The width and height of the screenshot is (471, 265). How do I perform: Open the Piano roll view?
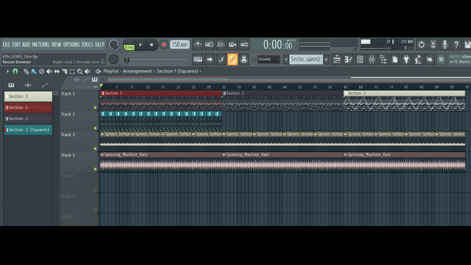(x=348, y=59)
